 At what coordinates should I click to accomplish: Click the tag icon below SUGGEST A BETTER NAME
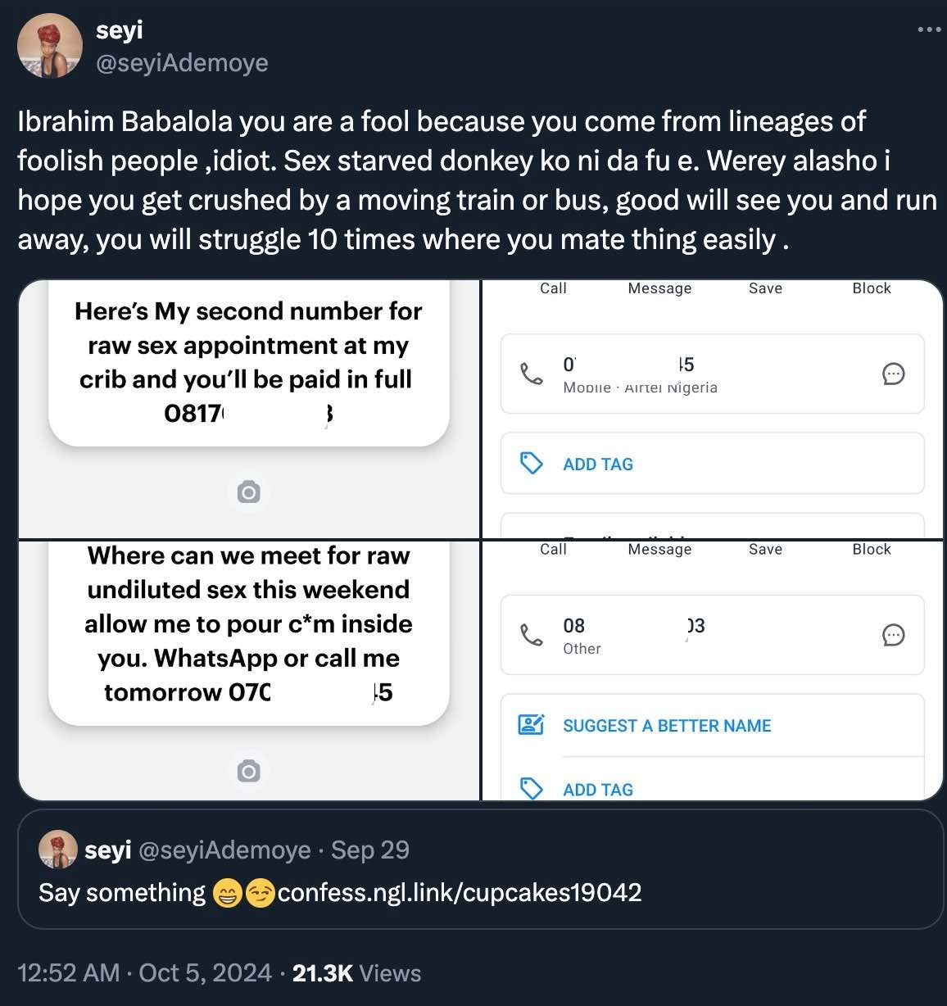point(532,789)
